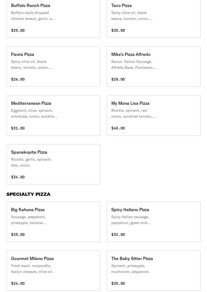The image size is (207, 292).
Task: Open The Baby Sitter Pizza card
Action: pos(154,271)
